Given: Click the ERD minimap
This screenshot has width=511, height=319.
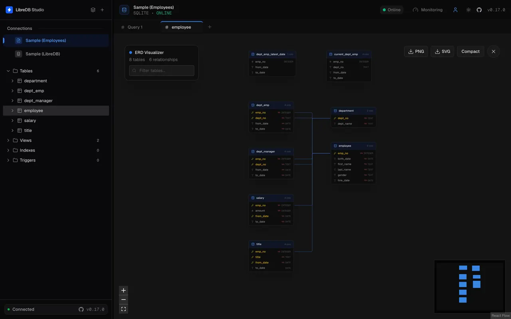Looking at the screenshot, I should click(469, 286).
